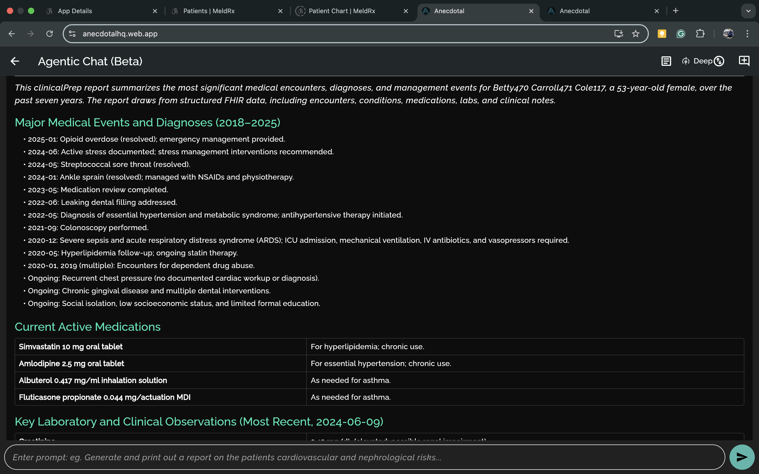Screen dimensions: 759x474
Task: Click the Deep reasoning lightbulb icon
Action: pos(686,61)
